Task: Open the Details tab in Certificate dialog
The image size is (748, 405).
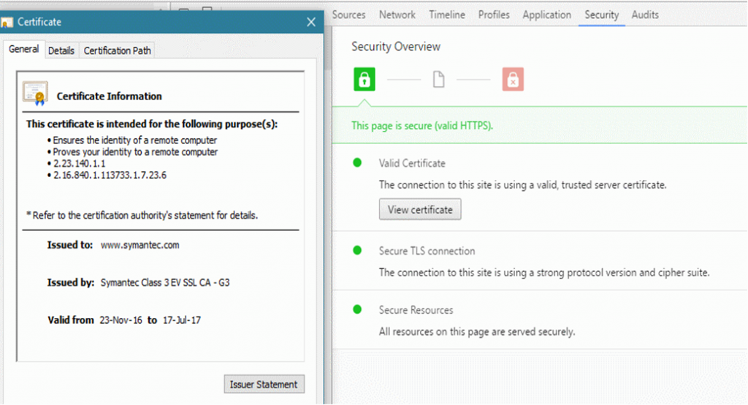Action: 61,50
